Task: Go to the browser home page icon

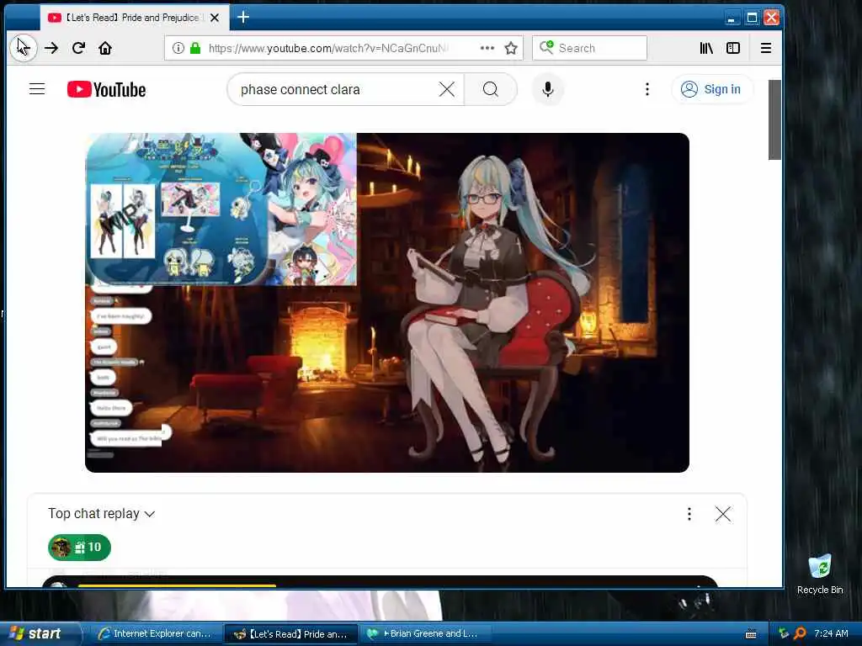Action: click(105, 48)
